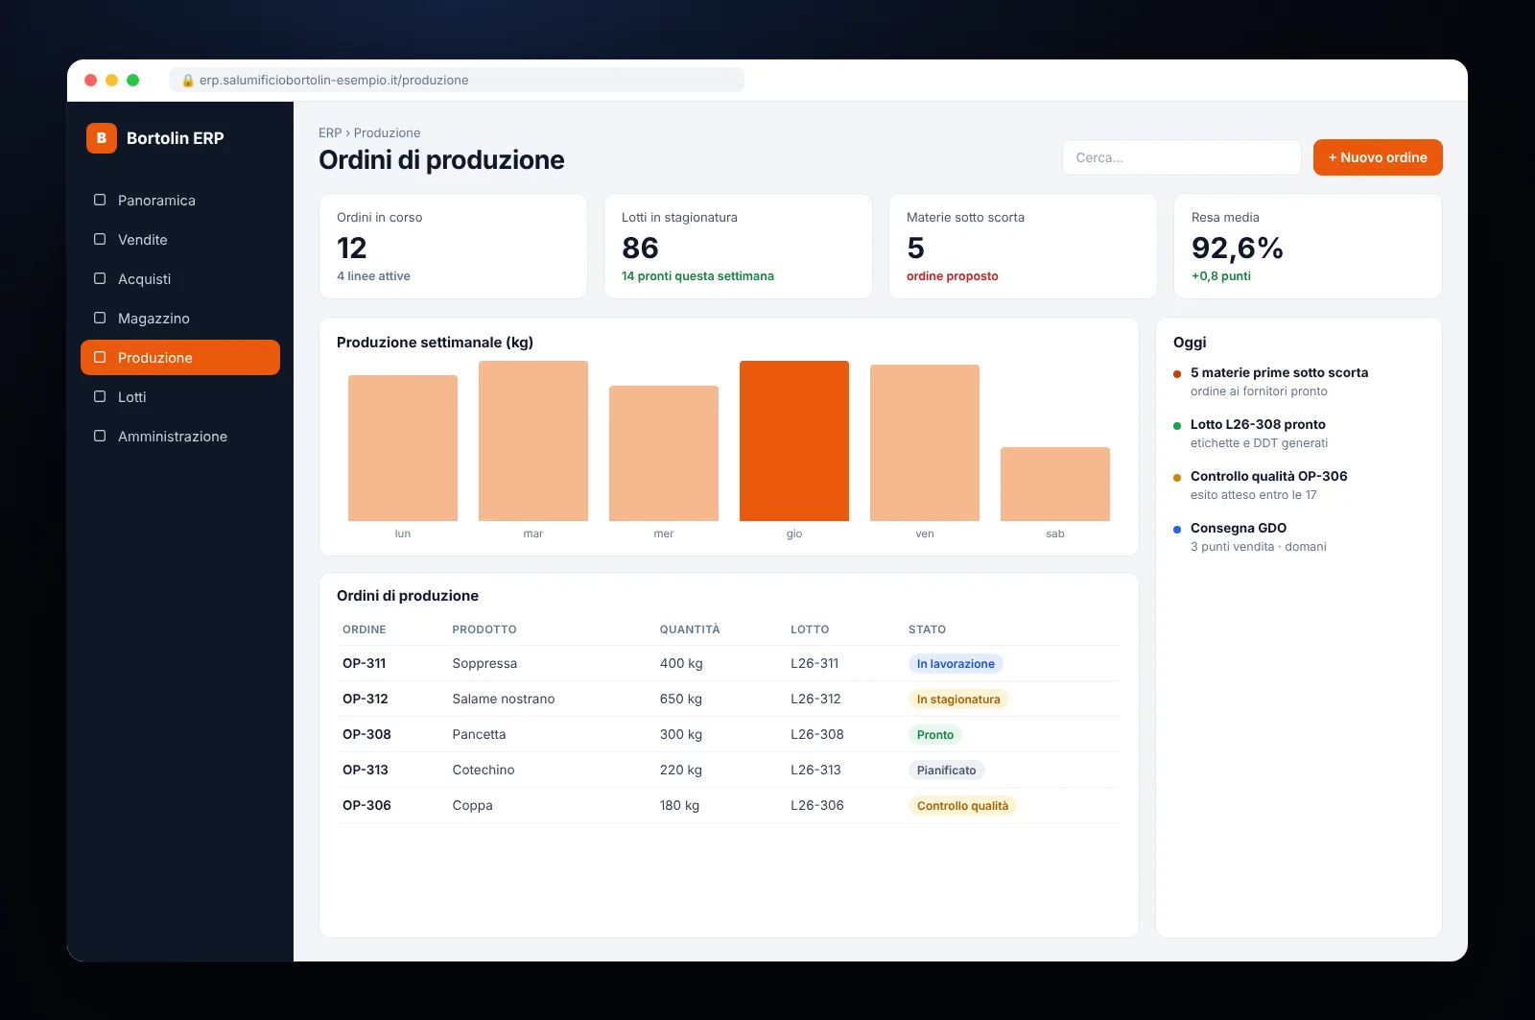Select the Cotechino product cell
The image size is (1535, 1020).
coord(484,771)
